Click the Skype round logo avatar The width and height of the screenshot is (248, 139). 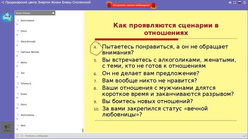tap(7, 17)
